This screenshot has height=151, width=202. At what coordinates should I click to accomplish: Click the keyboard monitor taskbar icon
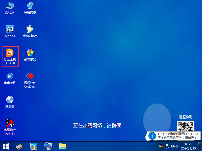48,146
